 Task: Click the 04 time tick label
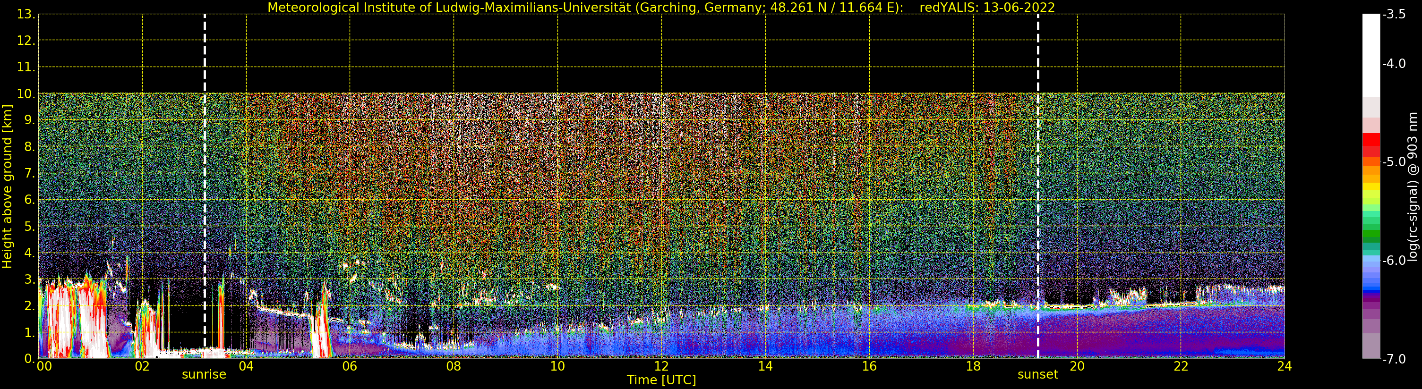pos(246,366)
